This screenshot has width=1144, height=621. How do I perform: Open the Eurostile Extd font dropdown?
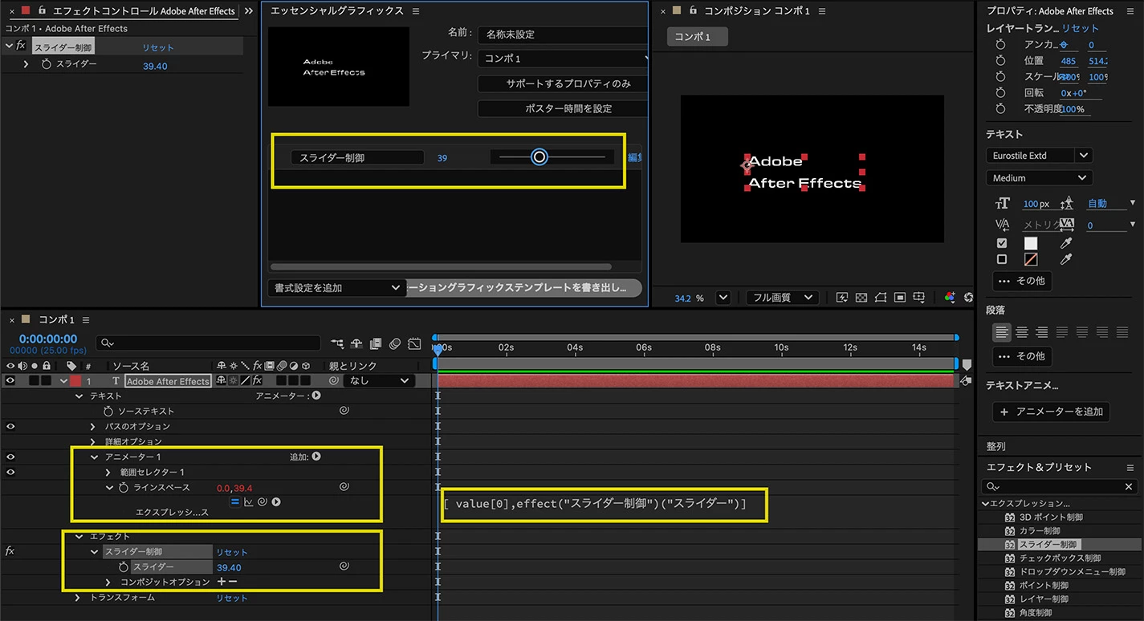coord(1039,156)
